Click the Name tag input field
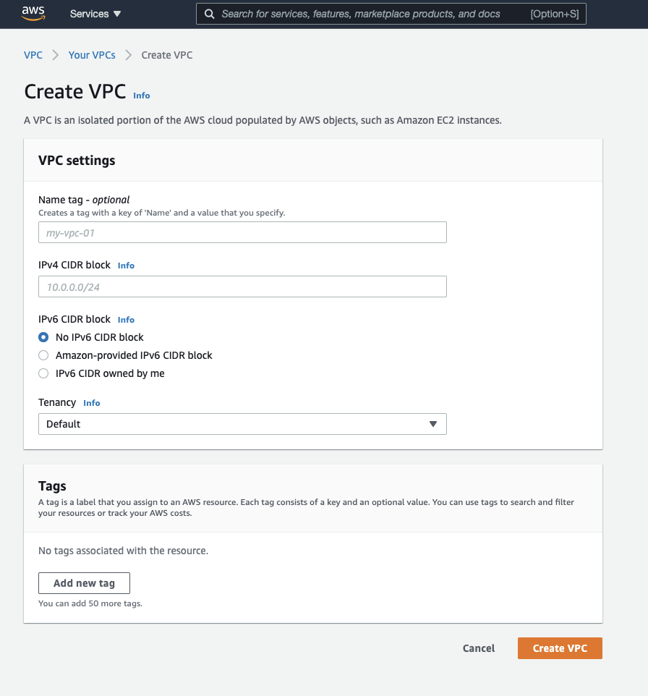Screen dimensions: 648x696 242,232
